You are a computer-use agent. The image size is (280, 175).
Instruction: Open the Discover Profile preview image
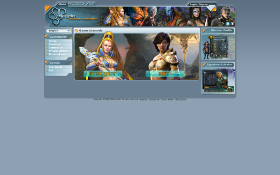tap(218, 47)
